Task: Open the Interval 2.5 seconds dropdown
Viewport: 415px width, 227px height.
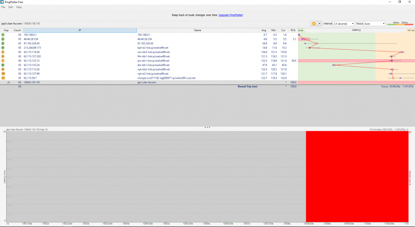Action: click(344, 24)
